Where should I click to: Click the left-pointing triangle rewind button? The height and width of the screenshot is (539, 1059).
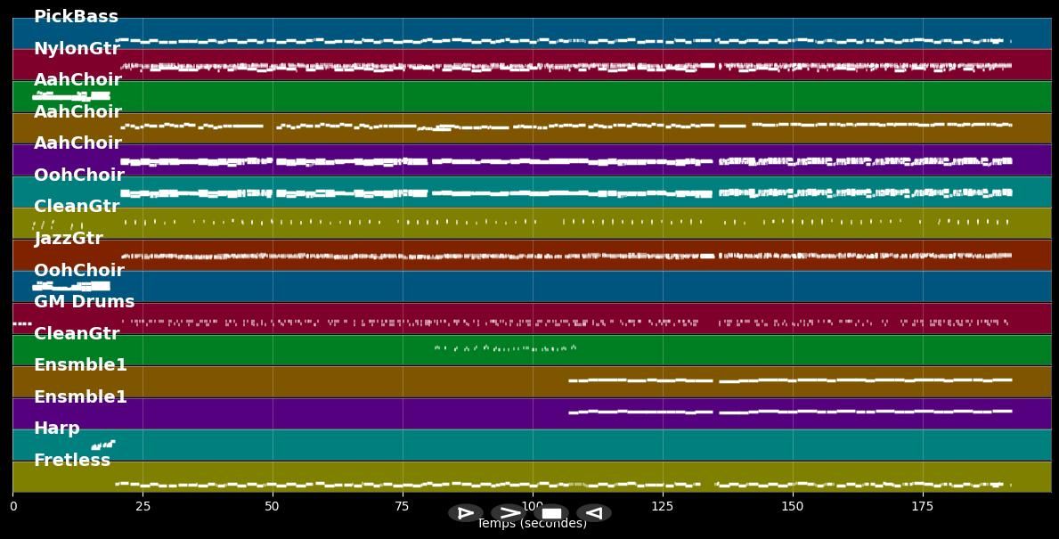(x=593, y=513)
